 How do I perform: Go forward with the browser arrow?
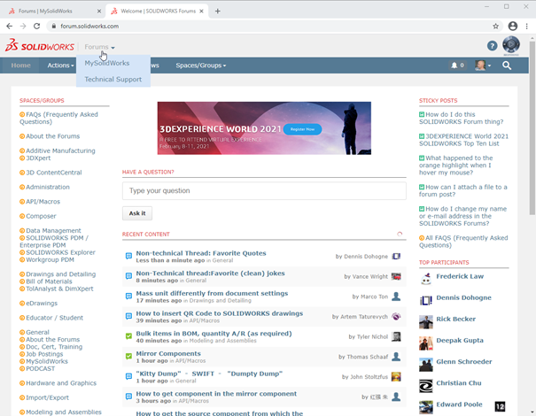tap(23, 26)
